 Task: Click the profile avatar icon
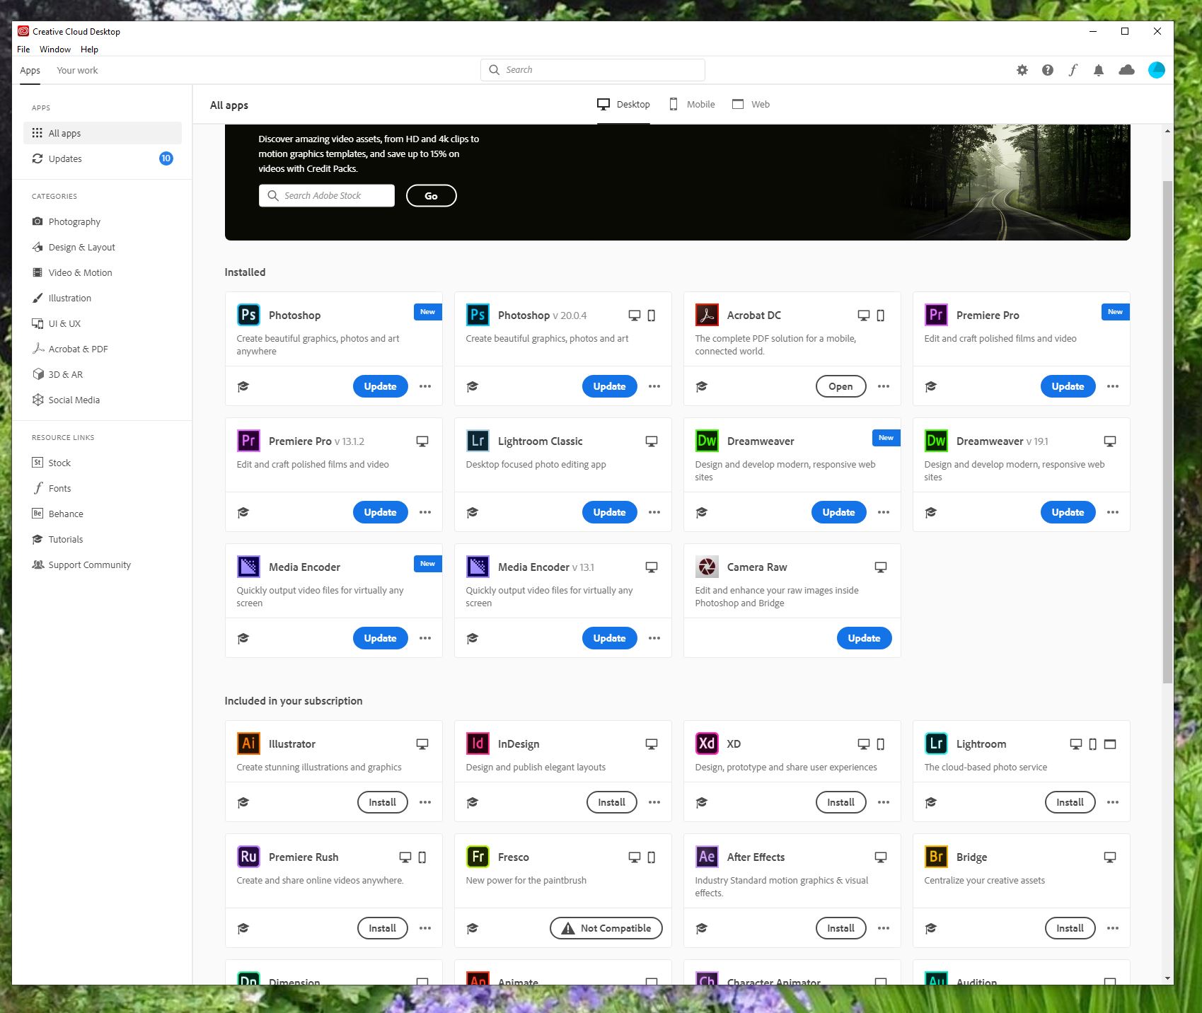point(1156,70)
